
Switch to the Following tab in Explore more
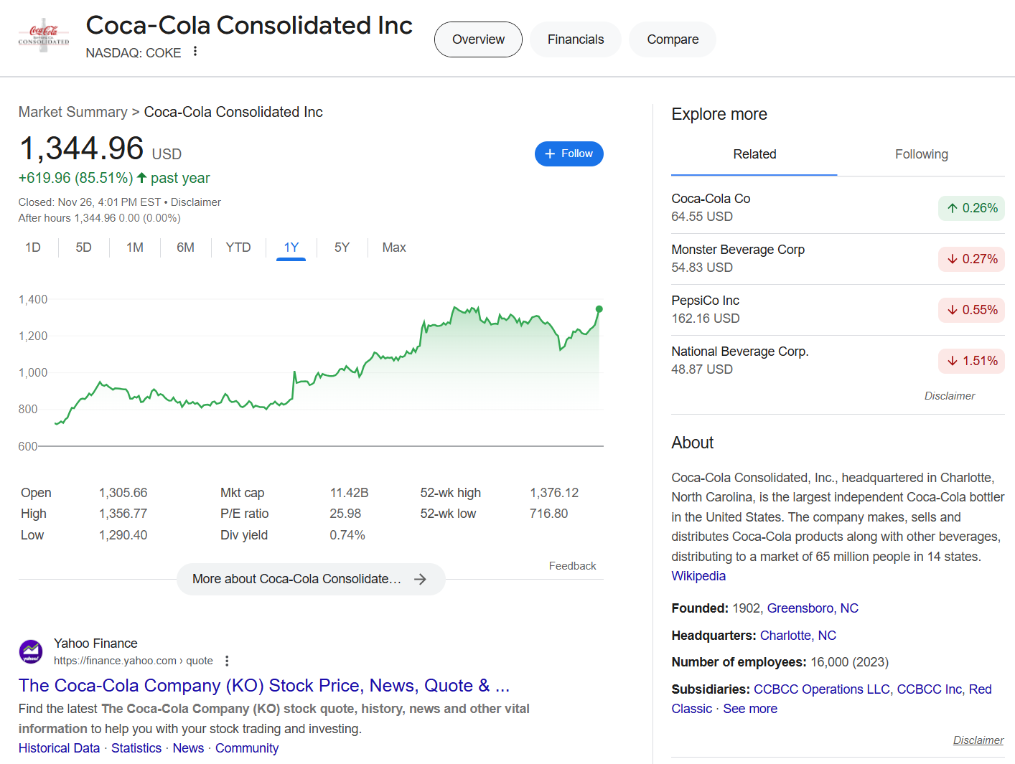tap(922, 154)
